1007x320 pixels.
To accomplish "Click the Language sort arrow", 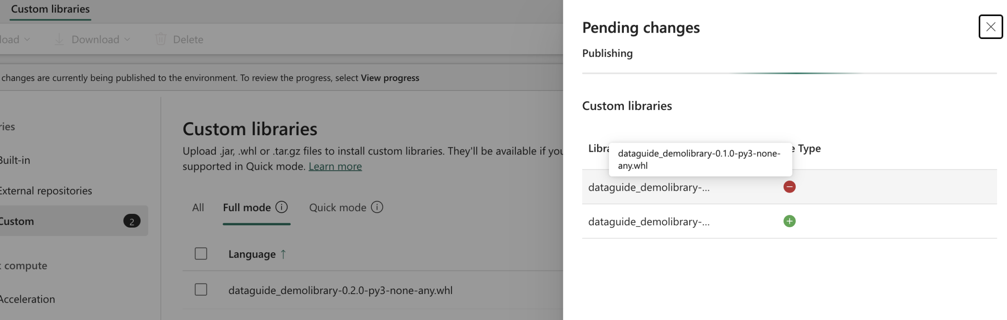I will click(x=283, y=254).
